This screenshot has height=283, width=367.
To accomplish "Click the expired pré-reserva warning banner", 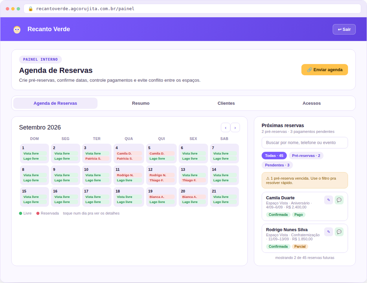I will coord(305,180).
